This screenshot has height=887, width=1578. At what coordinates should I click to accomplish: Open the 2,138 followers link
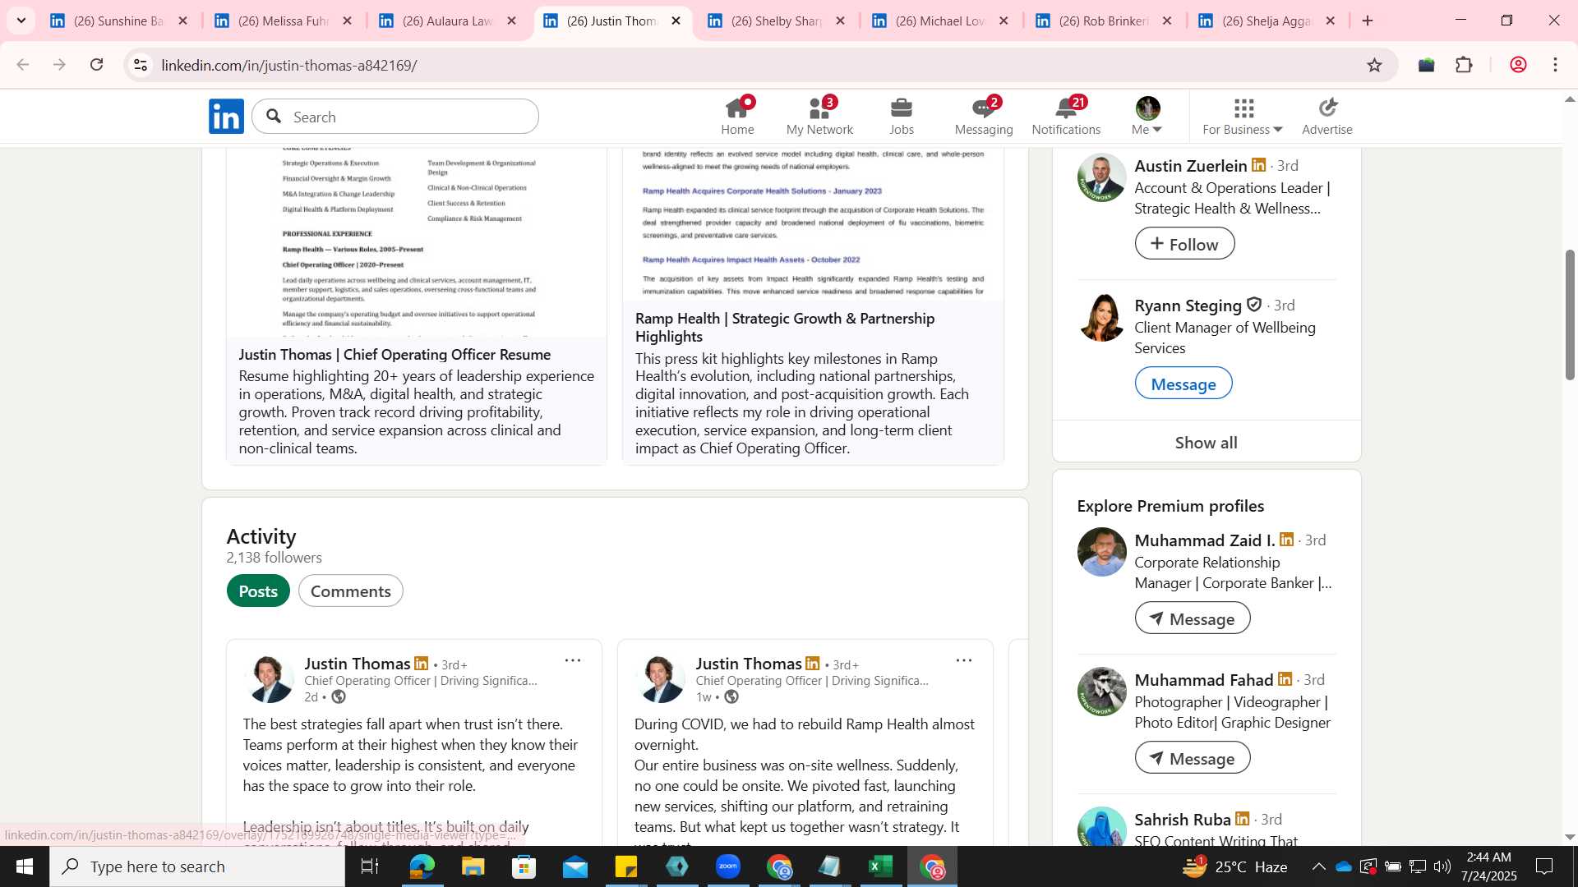[274, 558]
